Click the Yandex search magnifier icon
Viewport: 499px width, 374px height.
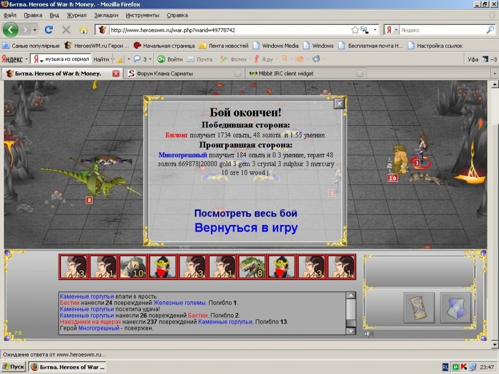point(491,30)
